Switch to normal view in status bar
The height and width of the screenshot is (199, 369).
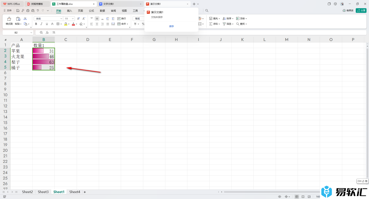[x=297, y=197]
